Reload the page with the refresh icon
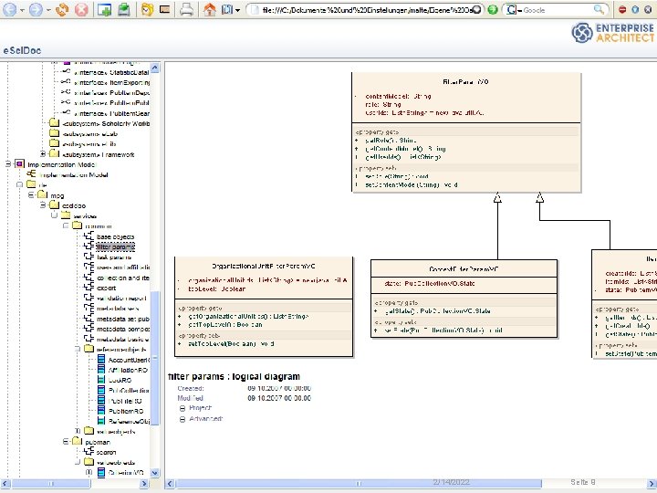Viewport: 657px width, 493px height. click(62, 11)
